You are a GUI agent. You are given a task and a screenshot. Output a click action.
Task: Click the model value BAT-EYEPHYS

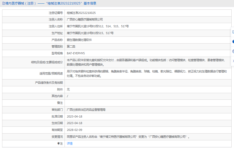(x=76, y=53)
